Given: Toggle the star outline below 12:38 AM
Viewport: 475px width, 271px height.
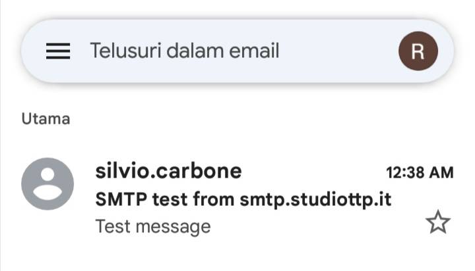Looking at the screenshot, I should pyautogui.click(x=437, y=224).
